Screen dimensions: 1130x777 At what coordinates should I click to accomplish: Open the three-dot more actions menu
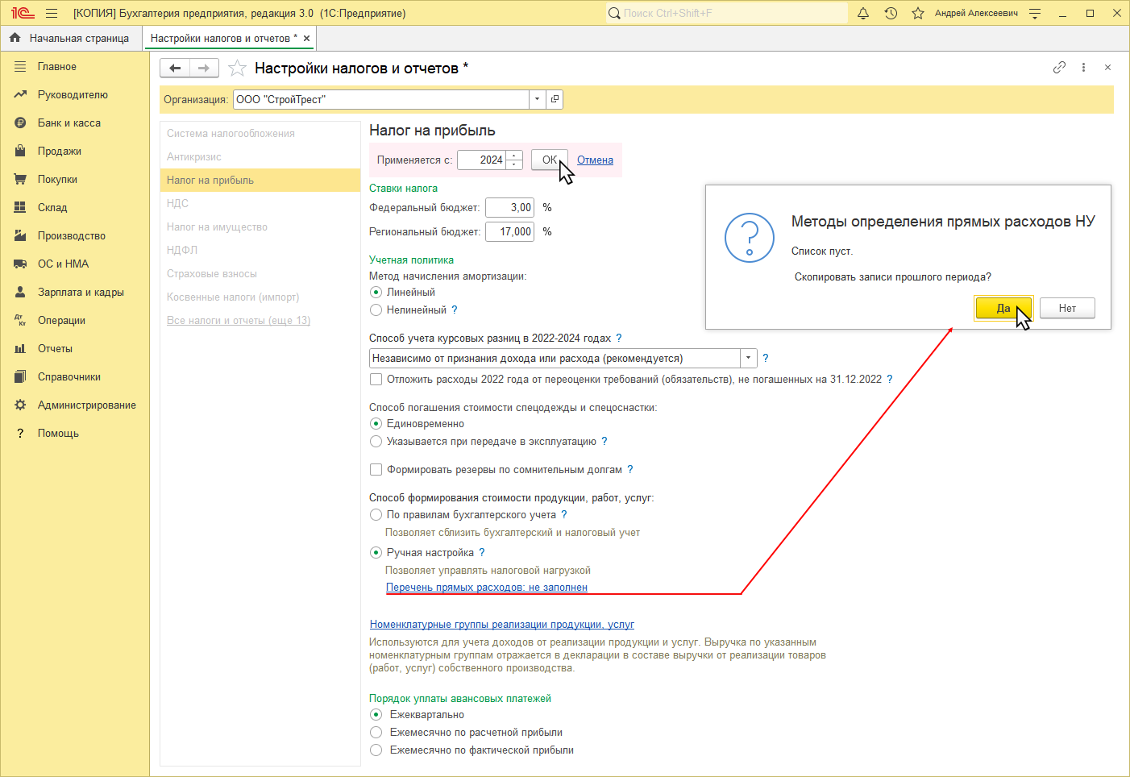(x=1083, y=68)
